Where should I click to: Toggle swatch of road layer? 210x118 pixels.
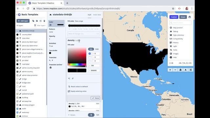tap(17, 87)
